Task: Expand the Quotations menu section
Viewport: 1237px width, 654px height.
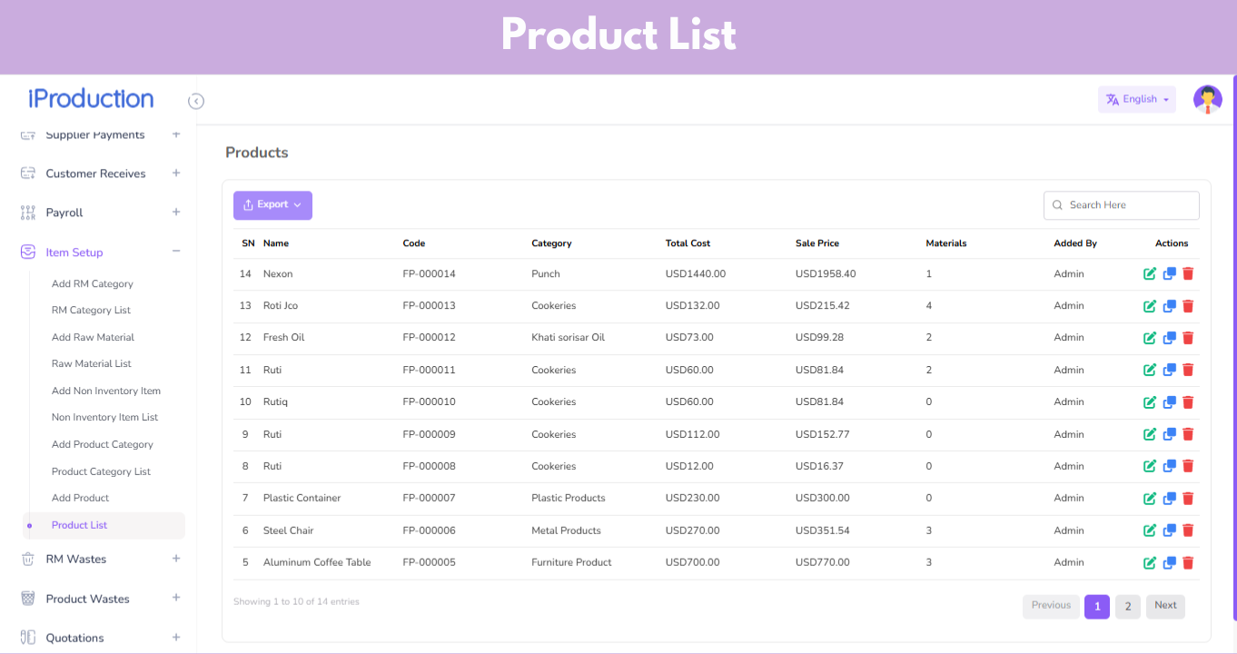Action: (x=176, y=638)
